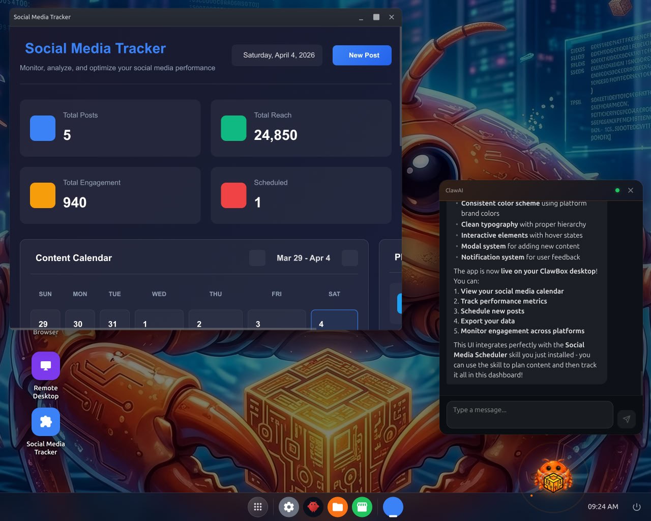Open Social Media Tracker from the desktop shortcut
Viewport: 651px width, 521px height.
[45, 421]
